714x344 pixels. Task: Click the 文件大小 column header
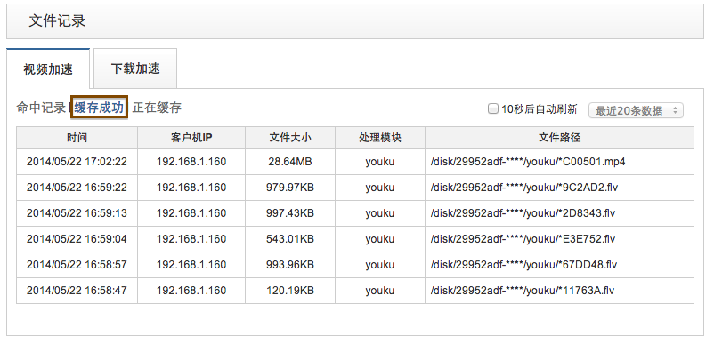(290, 138)
